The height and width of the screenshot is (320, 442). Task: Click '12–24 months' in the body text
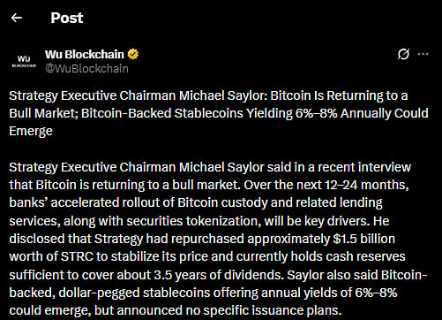[366, 185]
